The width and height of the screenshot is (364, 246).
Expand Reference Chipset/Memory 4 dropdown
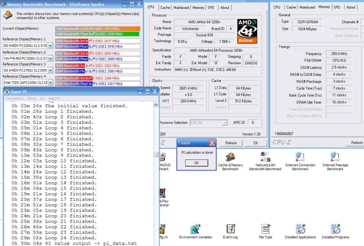(50, 82)
